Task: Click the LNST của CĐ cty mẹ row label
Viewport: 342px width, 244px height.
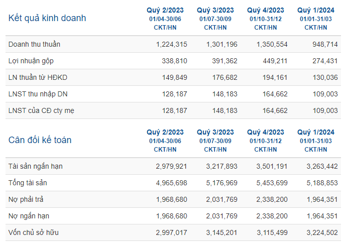Action: click(x=41, y=111)
